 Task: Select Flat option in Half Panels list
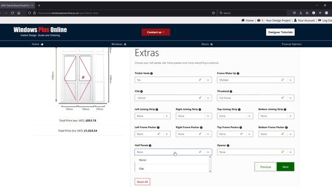tap(172, 168)
